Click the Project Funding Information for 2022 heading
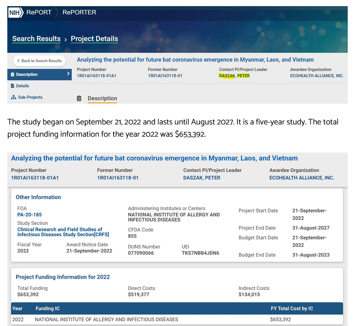Screen dimensions: 364x326 (x=63, y=277)
